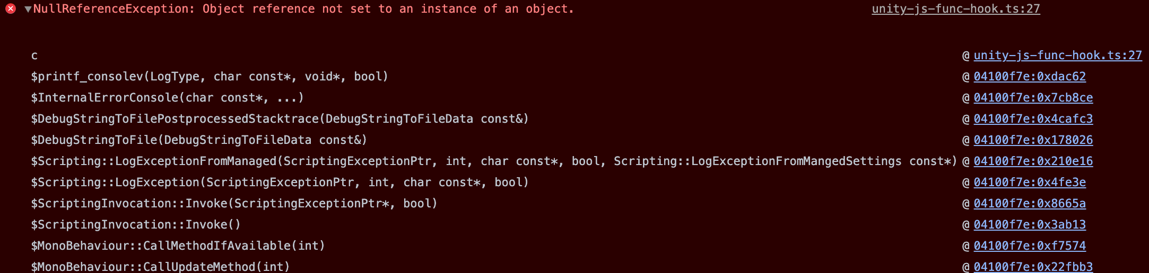Screen dimensions: 1149x273
Task: Go to link 04100f7e:0x22fbb3
Action: [x=1033, y=267]
